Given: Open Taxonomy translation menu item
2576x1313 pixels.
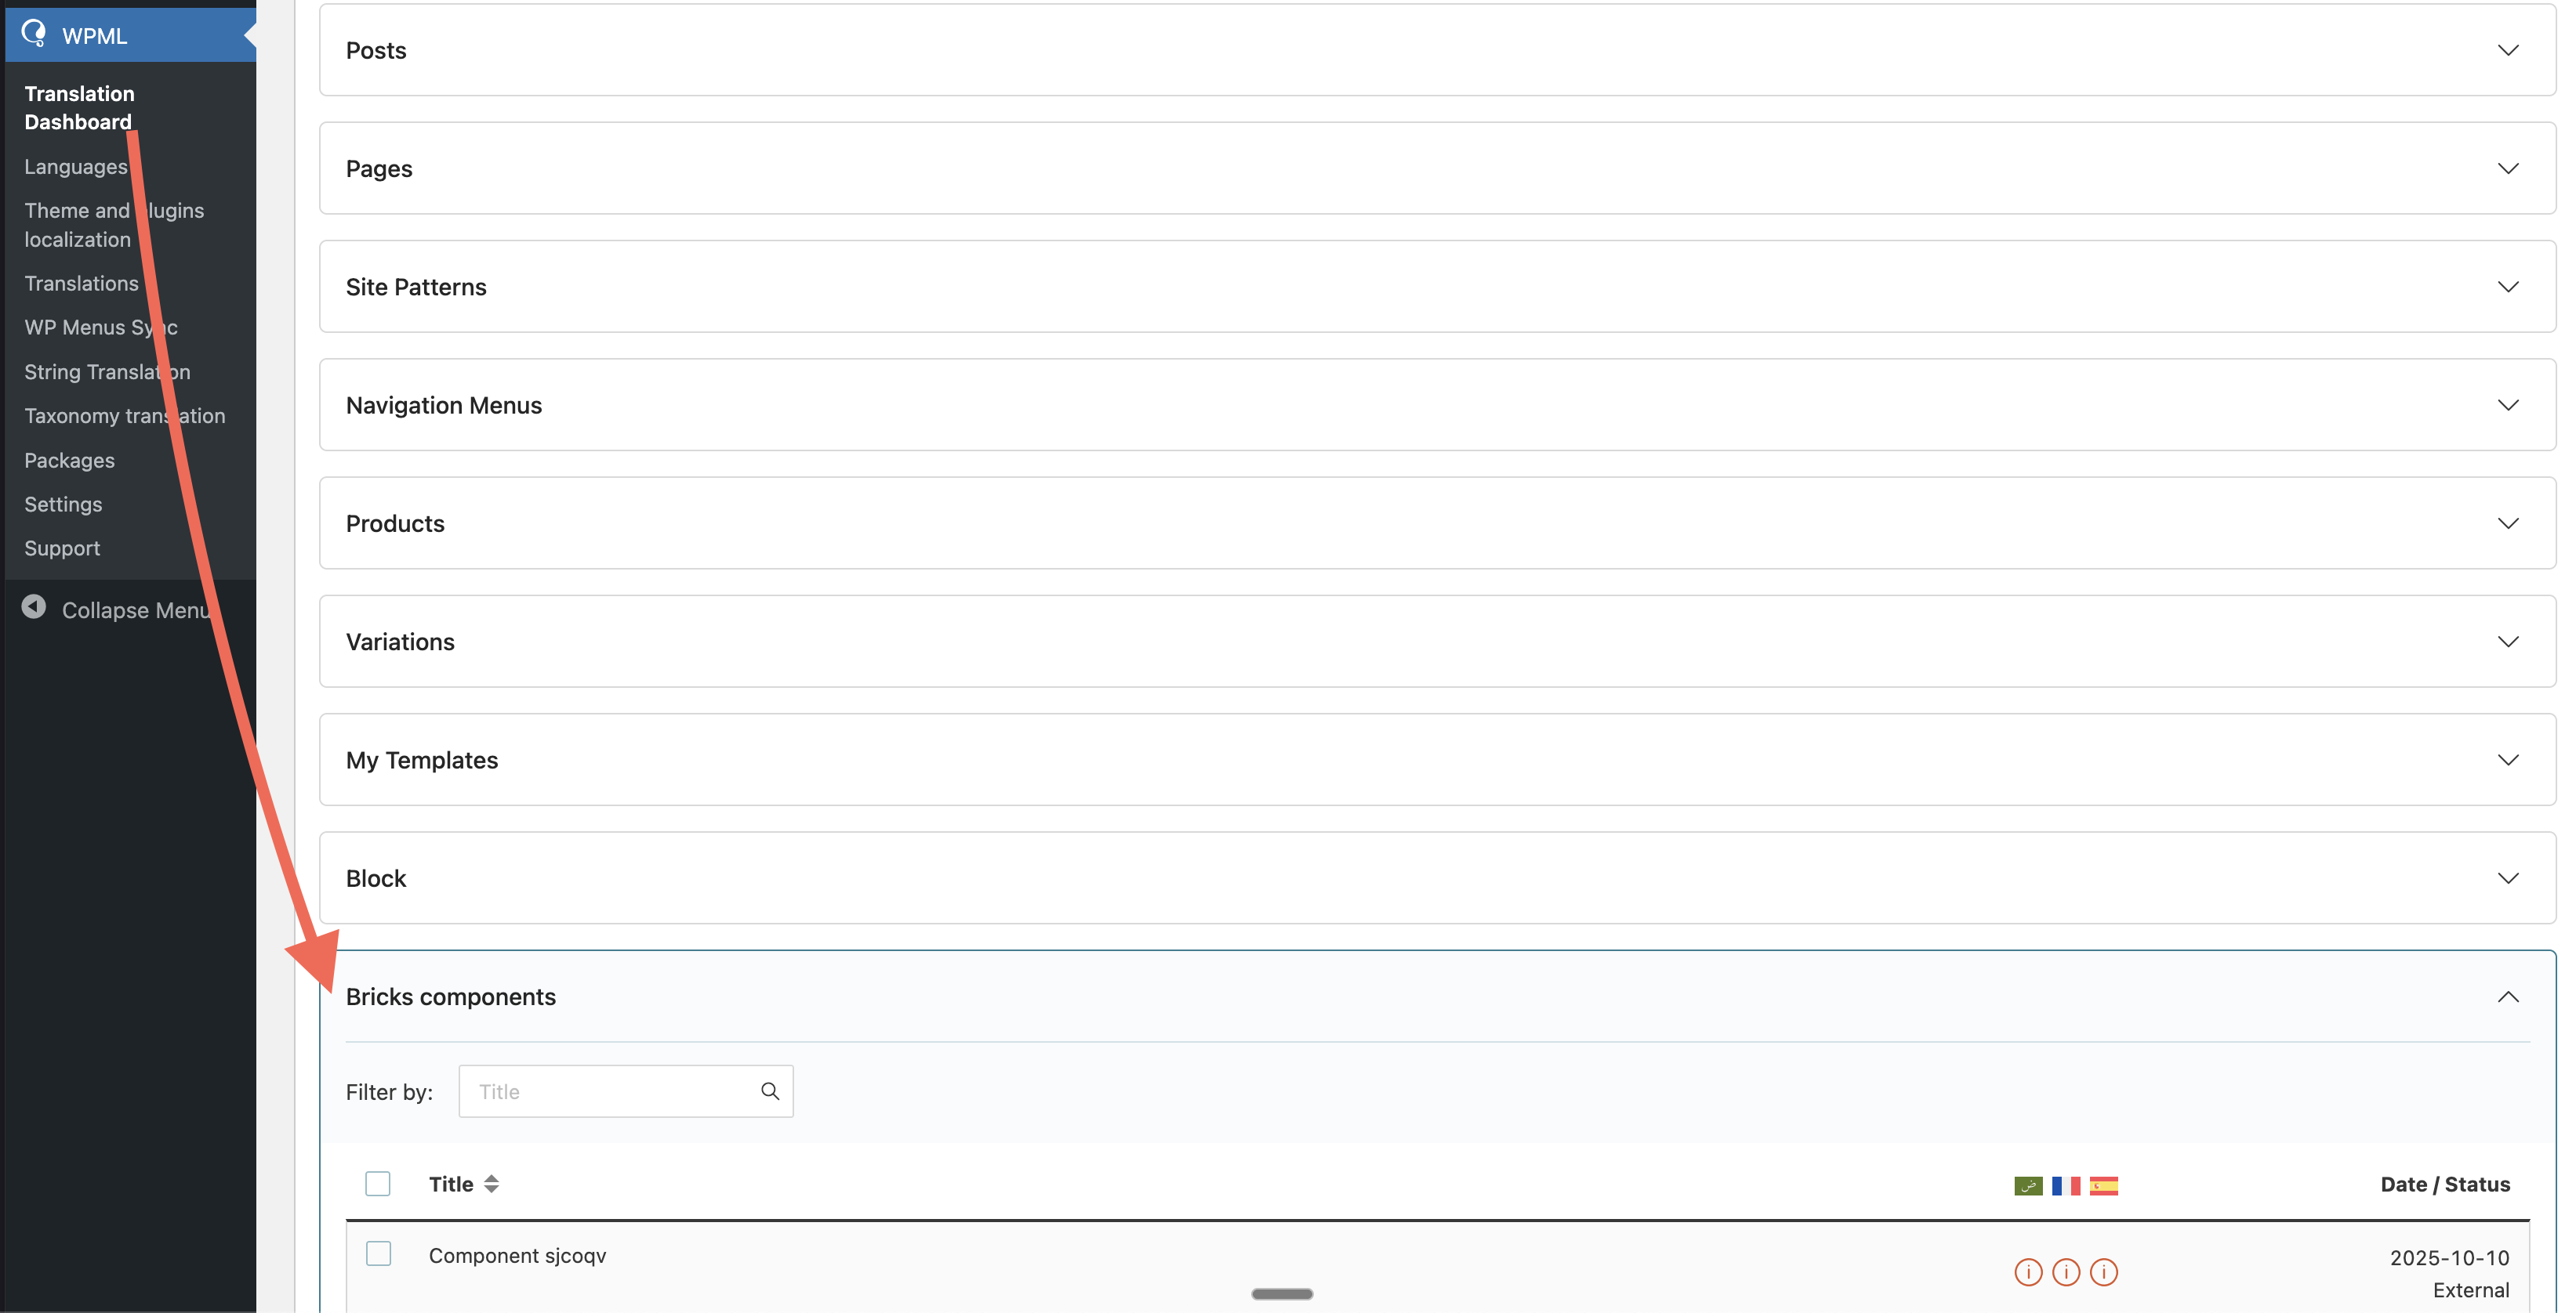Looking at the screenshot, I should (x=125, y=416).
